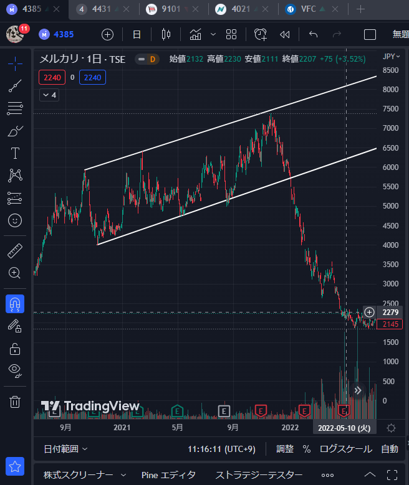Open the JPY currency dropdown
The width and height of the screenshot is (409, 485).
tap(391, 57)
